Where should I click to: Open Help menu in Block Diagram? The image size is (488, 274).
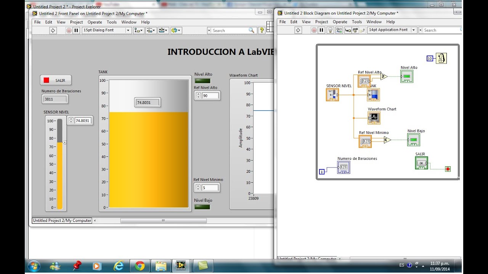(x=390, y=22)
